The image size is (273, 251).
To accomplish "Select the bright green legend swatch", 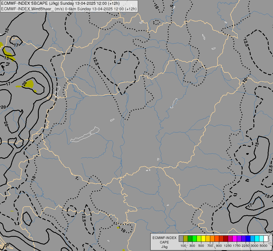I will [194, 239].
